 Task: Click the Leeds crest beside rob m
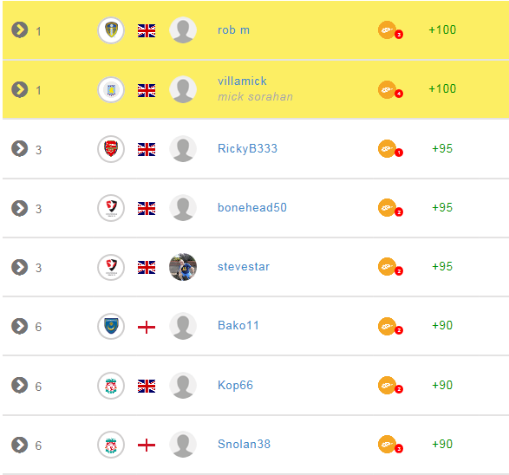pyautogui.click(x=111, y=30)
